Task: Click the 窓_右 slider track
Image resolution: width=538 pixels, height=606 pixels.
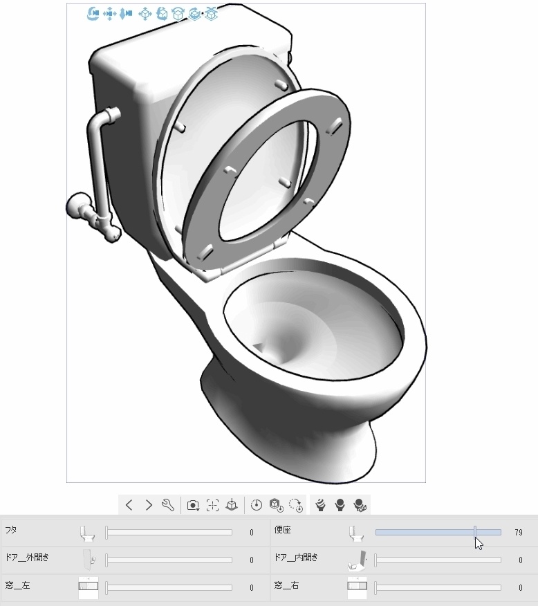Action: 438,587
